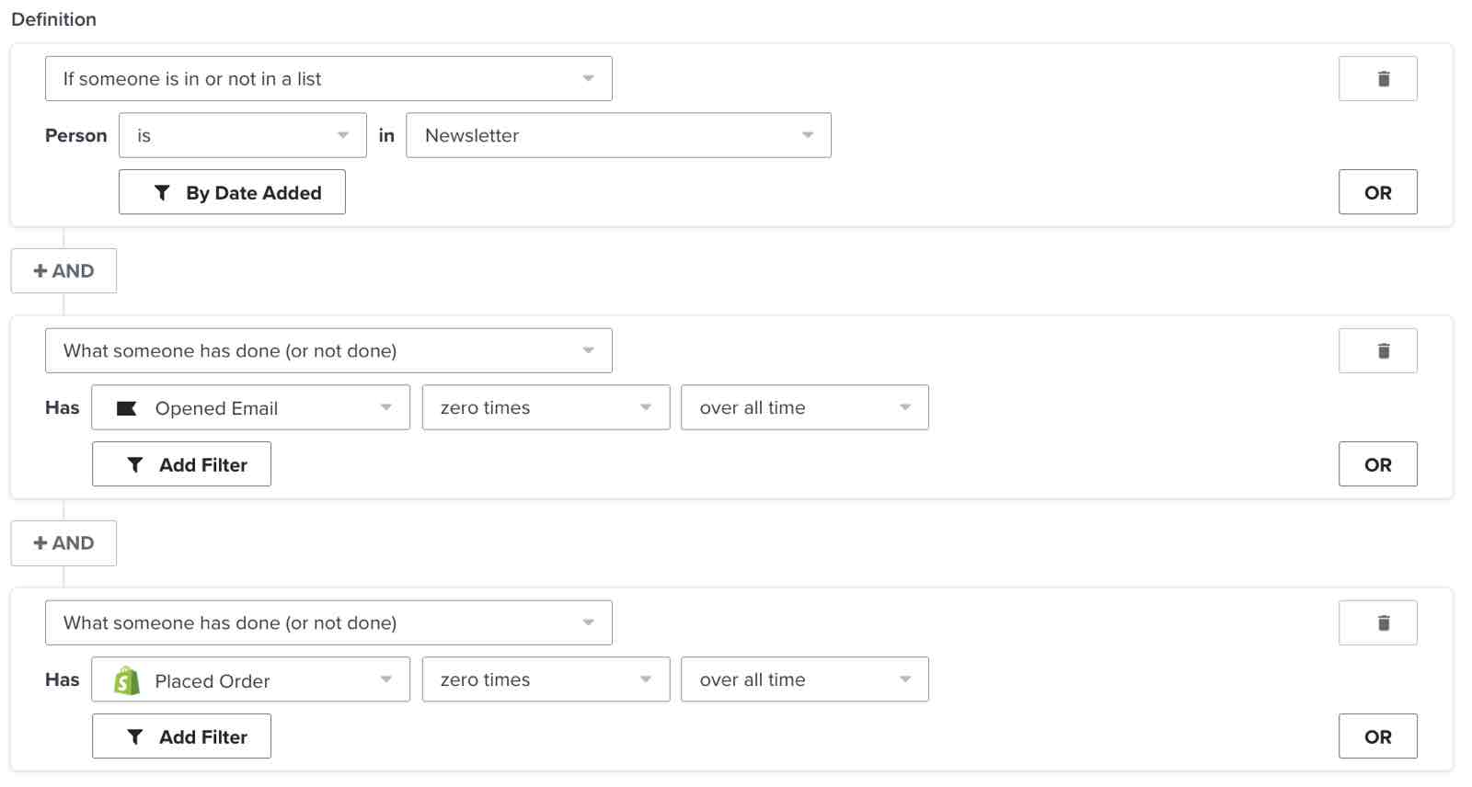Click OR button in Newsletter condition
The height and width of the screenshot is (787, 1472).
[x=1377, y=192]
